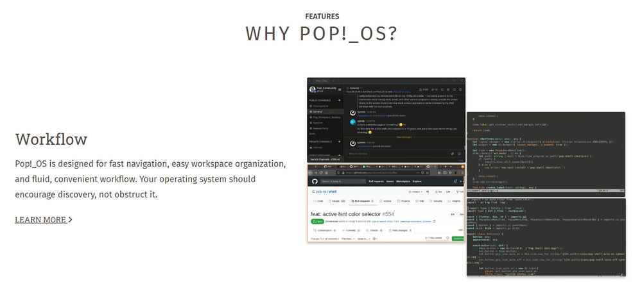Image resolution: width=642 pixels, height=291 pixels.
Task: Open a new browser tab with plus icon
Action: pyautogui.click(x=446, y=167)
